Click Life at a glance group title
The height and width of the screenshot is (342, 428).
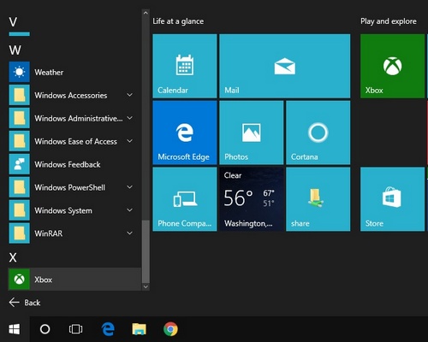[178, 21]
